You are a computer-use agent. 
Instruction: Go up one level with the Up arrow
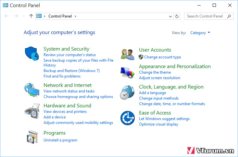point(31,16)
